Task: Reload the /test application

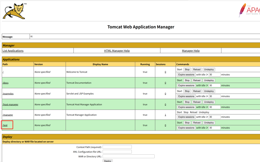Action: pos(197,123)
